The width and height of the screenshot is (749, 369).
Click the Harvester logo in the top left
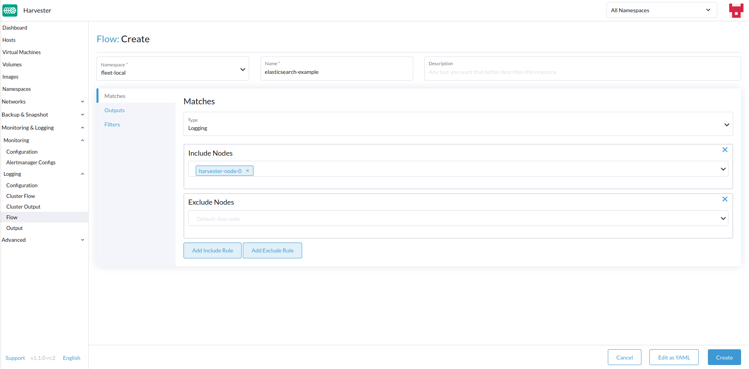coord(10,10)
